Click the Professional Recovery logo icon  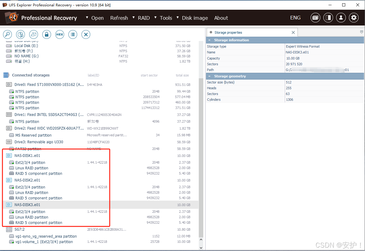click(12, 18)
